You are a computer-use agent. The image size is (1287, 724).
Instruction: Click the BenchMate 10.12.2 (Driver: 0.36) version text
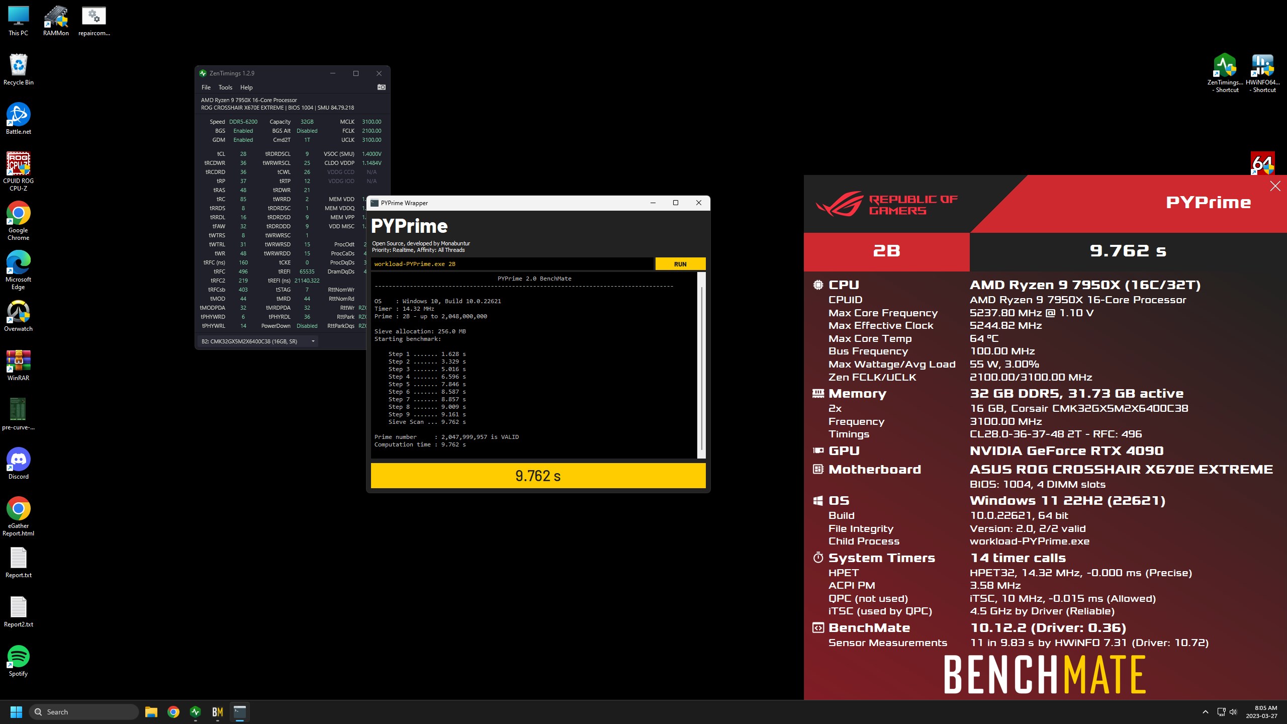coord(1048,628)
